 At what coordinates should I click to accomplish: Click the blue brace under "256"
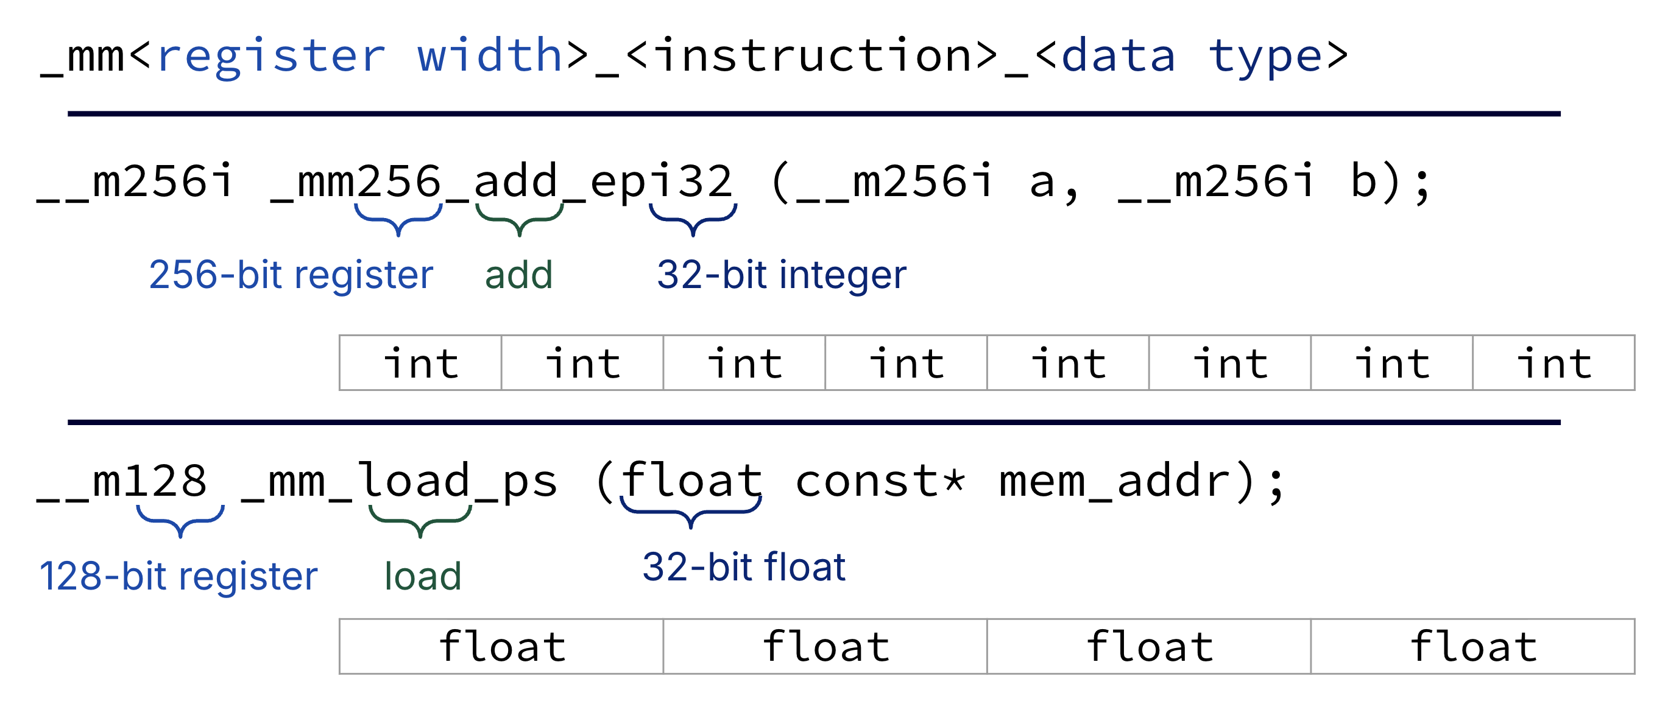[x=398, y=219]
